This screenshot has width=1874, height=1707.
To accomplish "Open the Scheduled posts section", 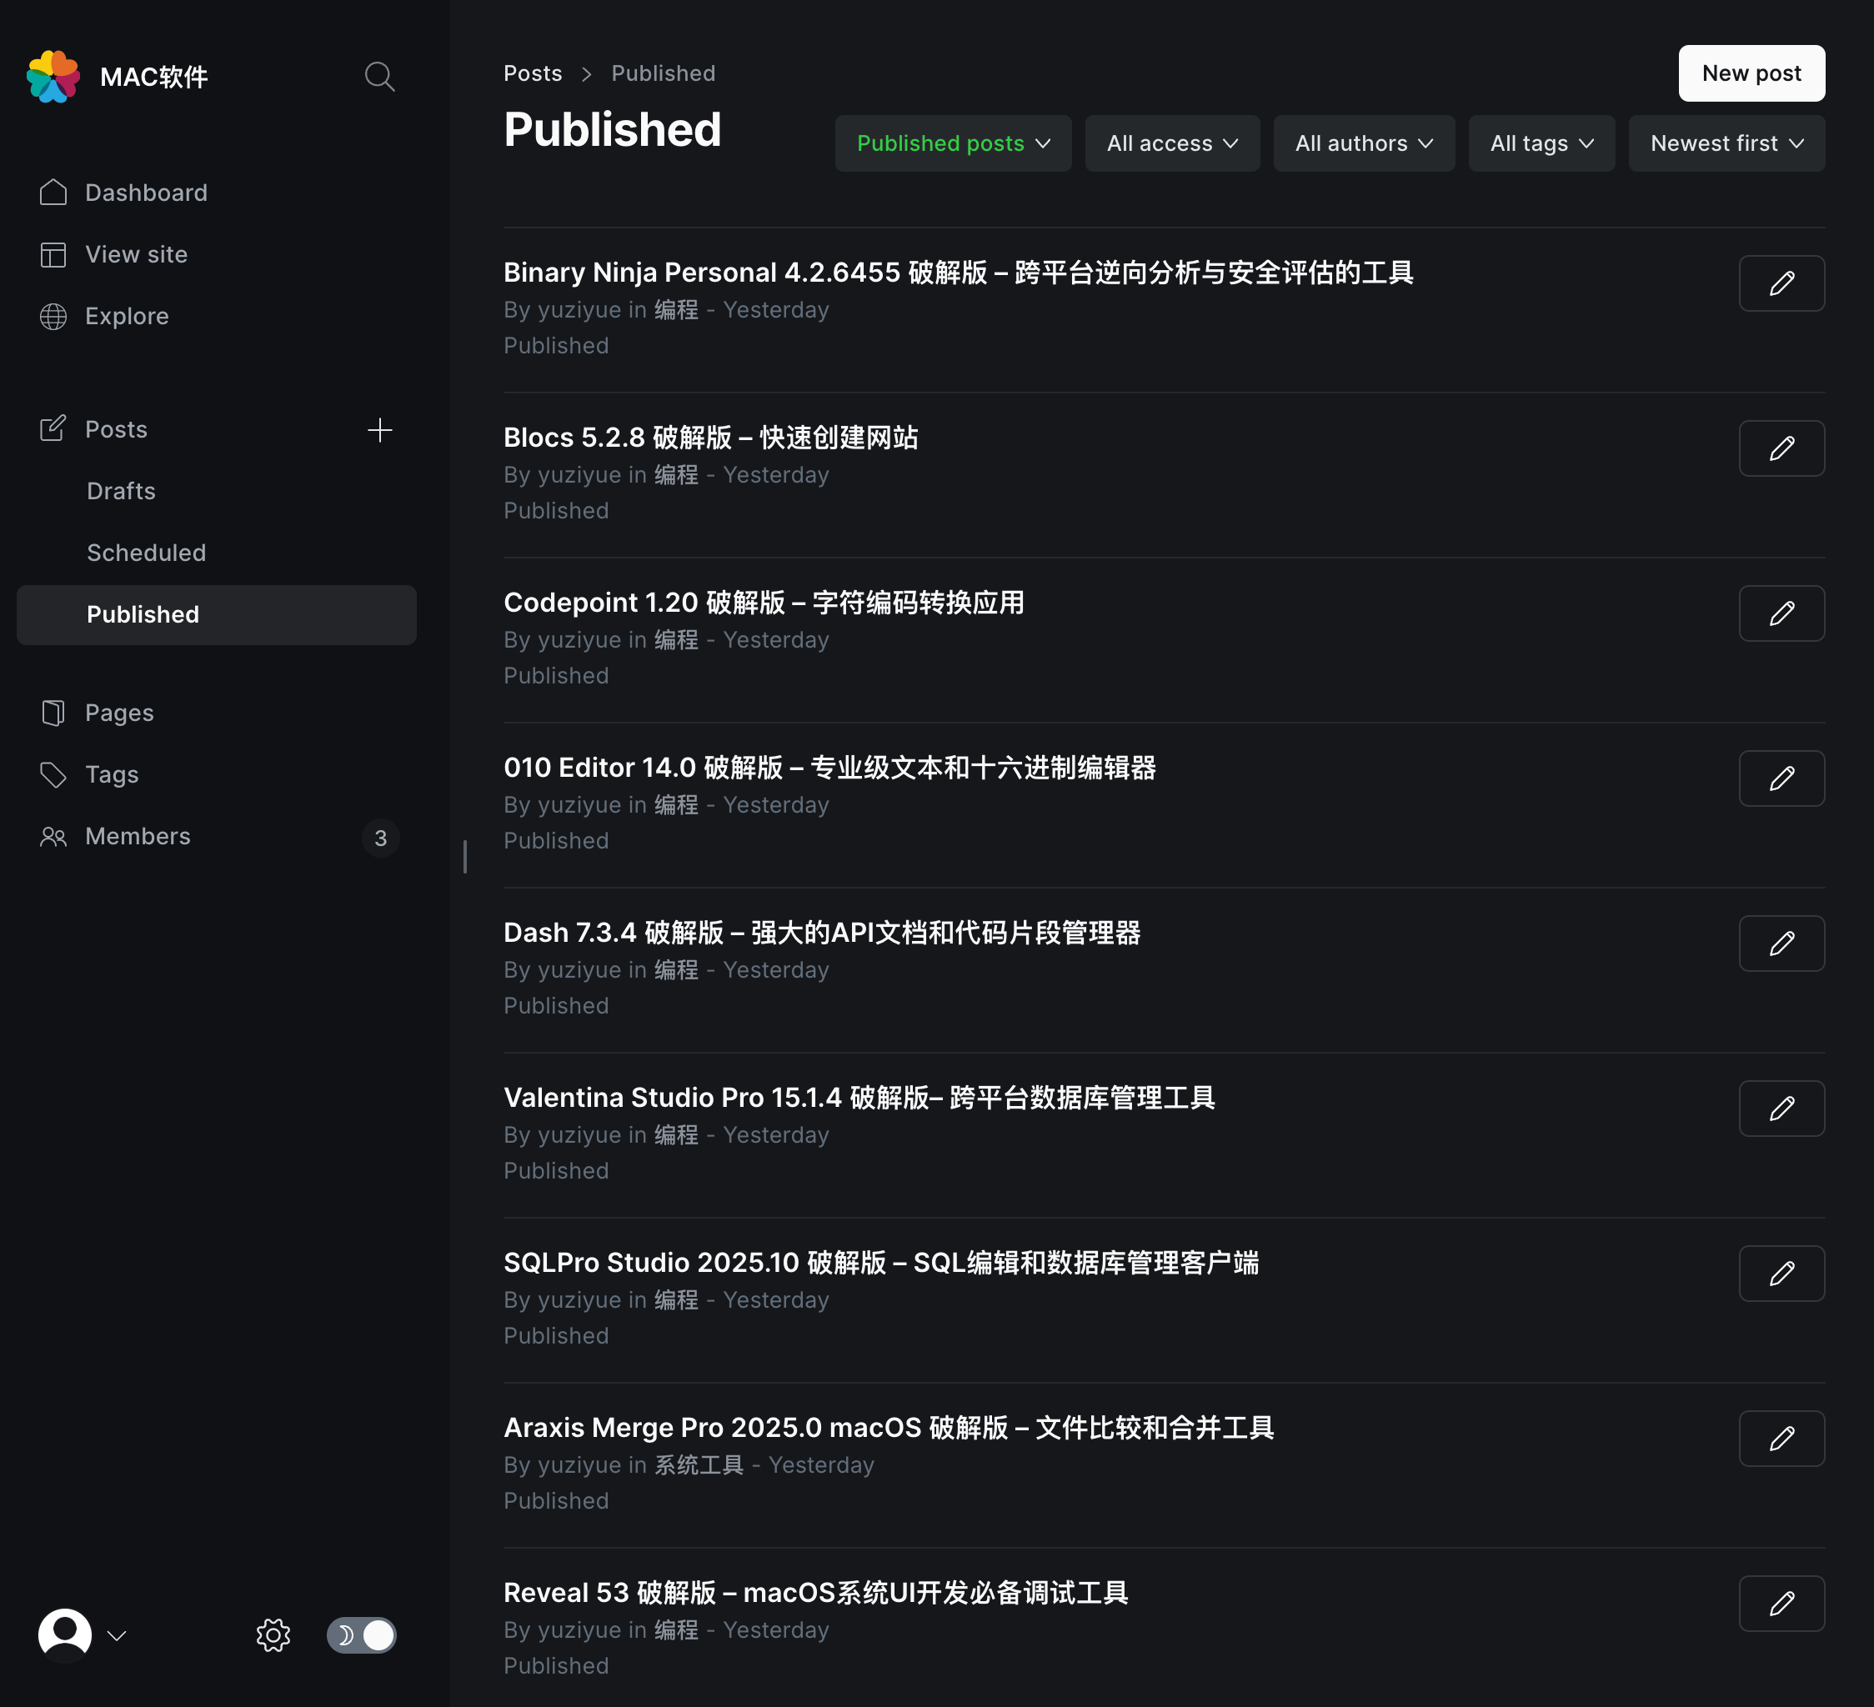I will [x=146, y=552].
